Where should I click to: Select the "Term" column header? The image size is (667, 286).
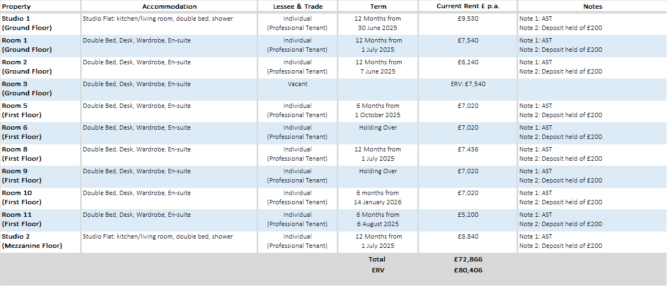pos(378,7)
